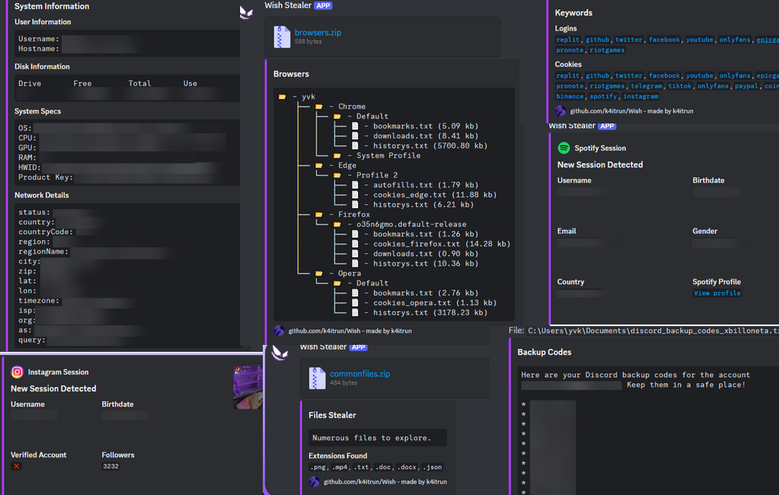This screenshot has height=495, width=779.
Task: Click the Instagram logo beside Instagram Session
Action: (17, 372)
